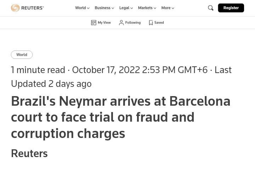This screenshot has width=255, height=172.
Task: Open the Markets menu item
Action: [x=145, y=8]
